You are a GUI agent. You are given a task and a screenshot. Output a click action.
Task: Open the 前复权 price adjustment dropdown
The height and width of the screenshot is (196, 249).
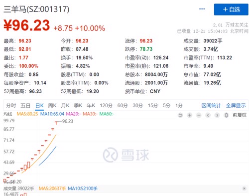(x=240, y=115)
